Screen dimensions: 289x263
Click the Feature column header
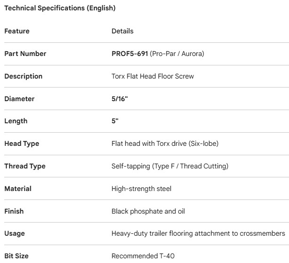click(17, 31)
